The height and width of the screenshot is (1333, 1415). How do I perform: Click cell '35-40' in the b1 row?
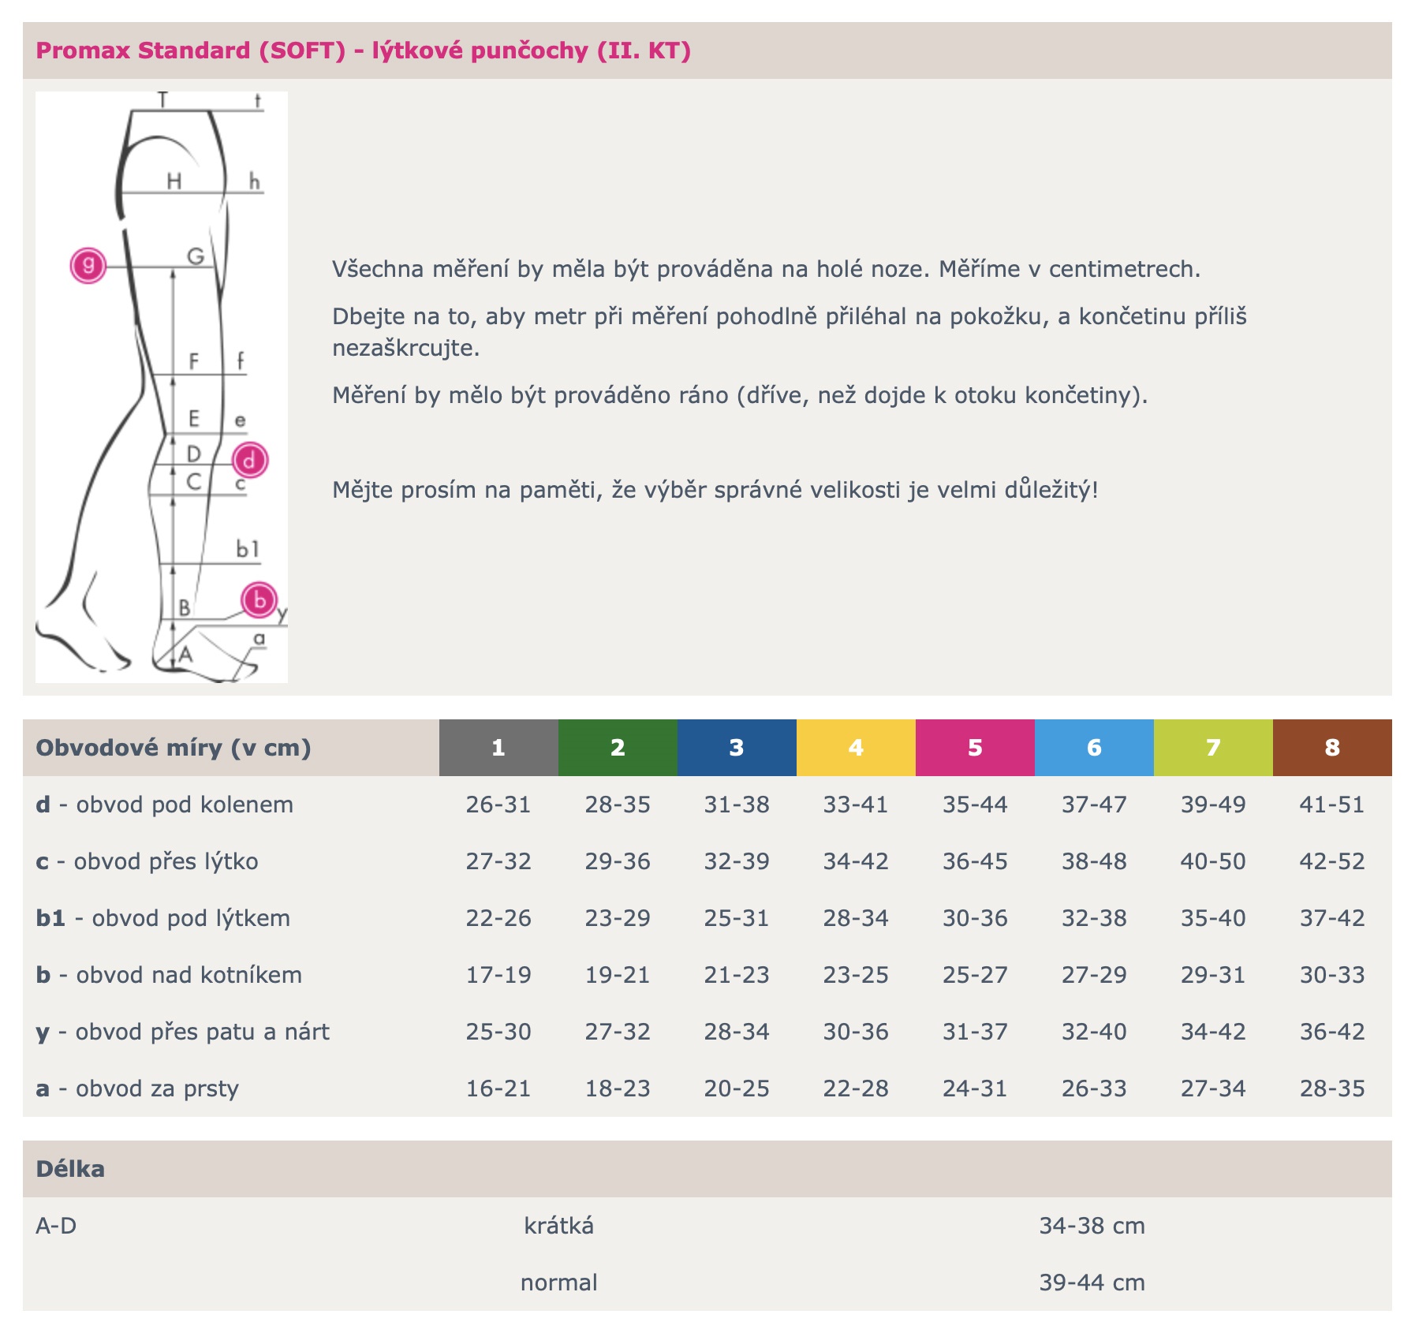pyautogui.click(x=1213, y=918)
